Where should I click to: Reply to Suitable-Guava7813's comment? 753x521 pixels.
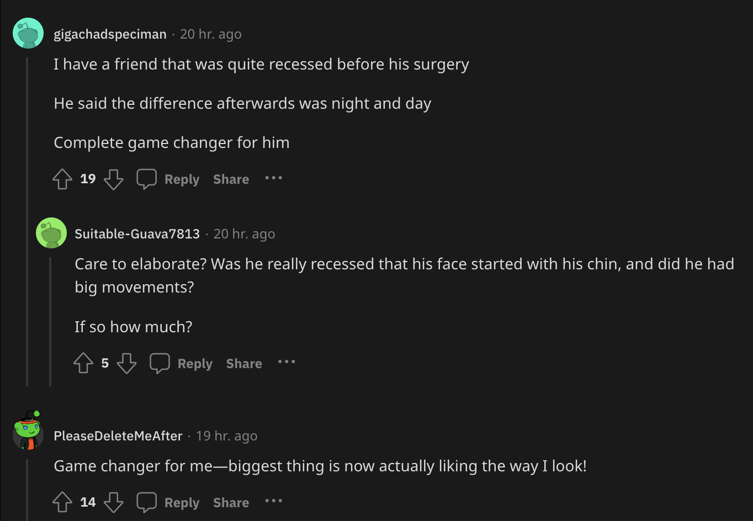(181, 363)
